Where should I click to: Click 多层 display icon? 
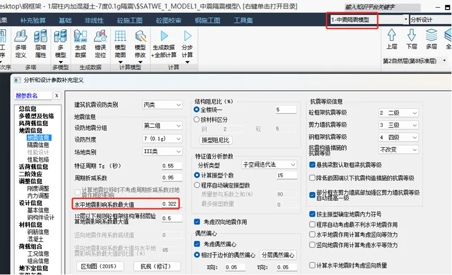[x=431, y=39]
